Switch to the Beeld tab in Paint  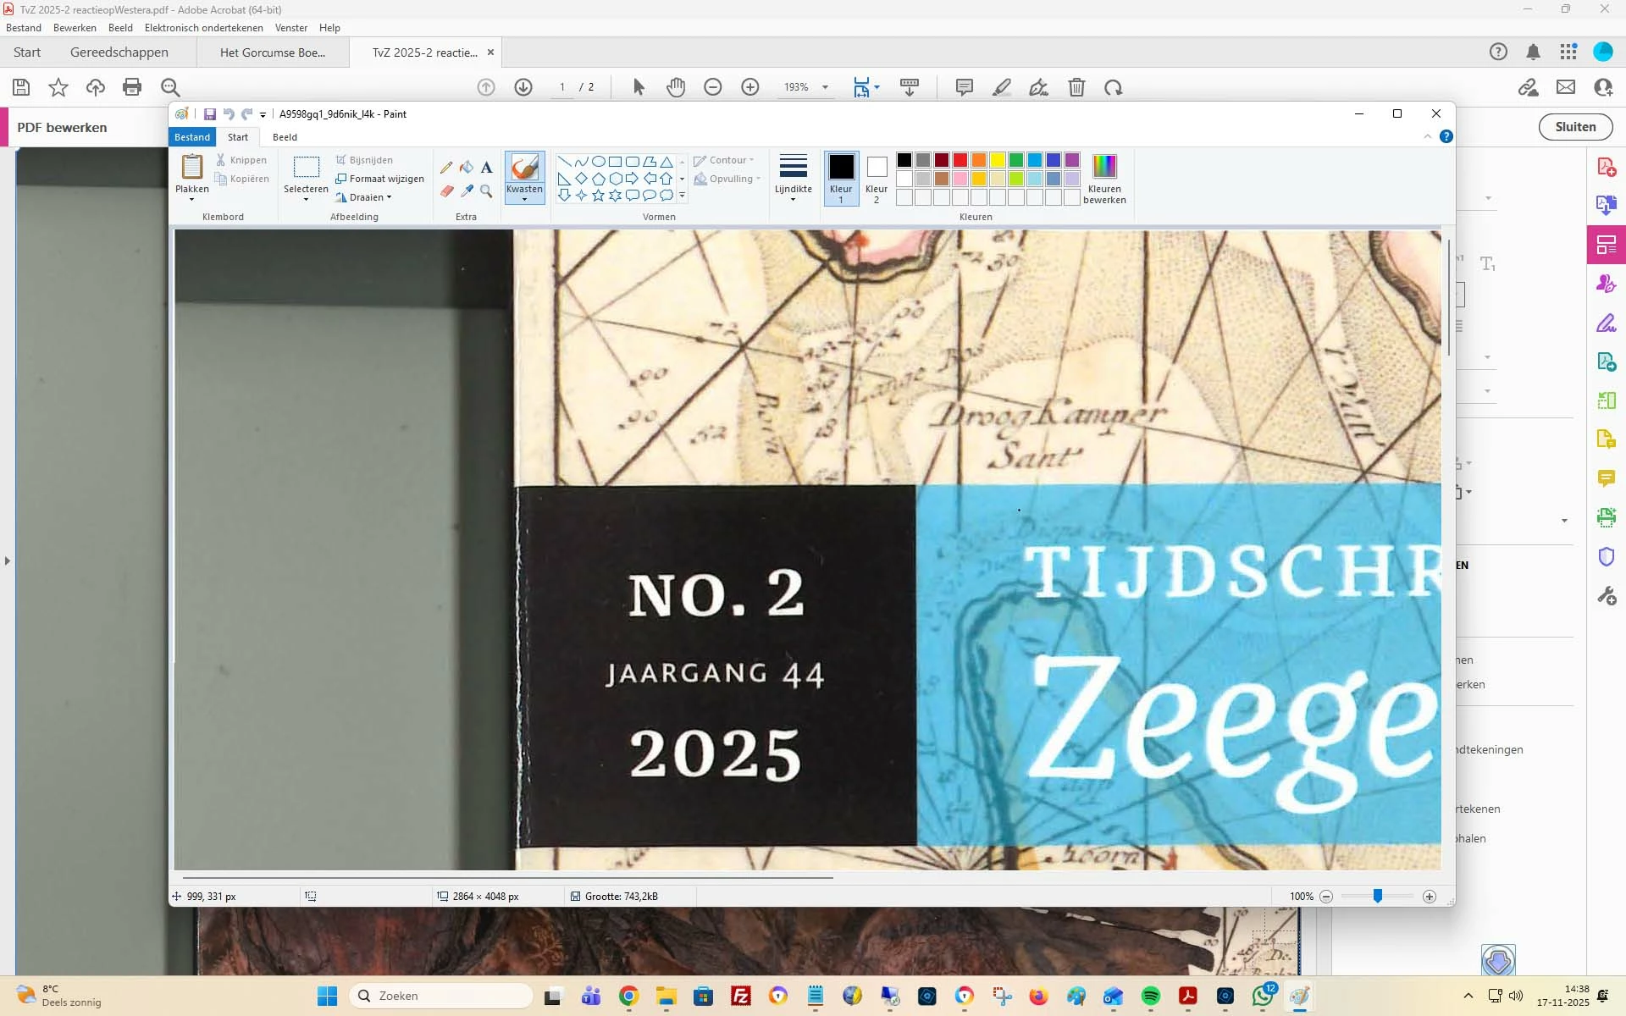pos(285,137)
